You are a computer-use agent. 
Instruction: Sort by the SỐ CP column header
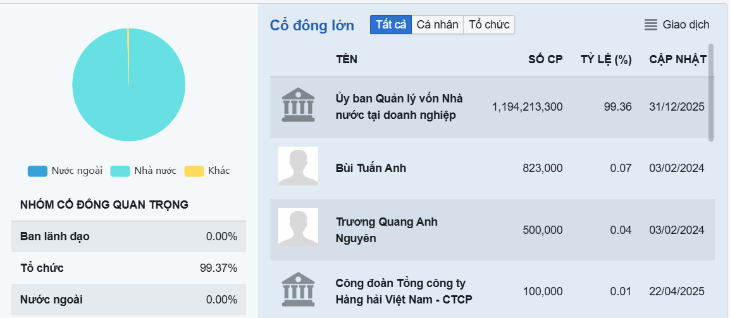(545, 60)
